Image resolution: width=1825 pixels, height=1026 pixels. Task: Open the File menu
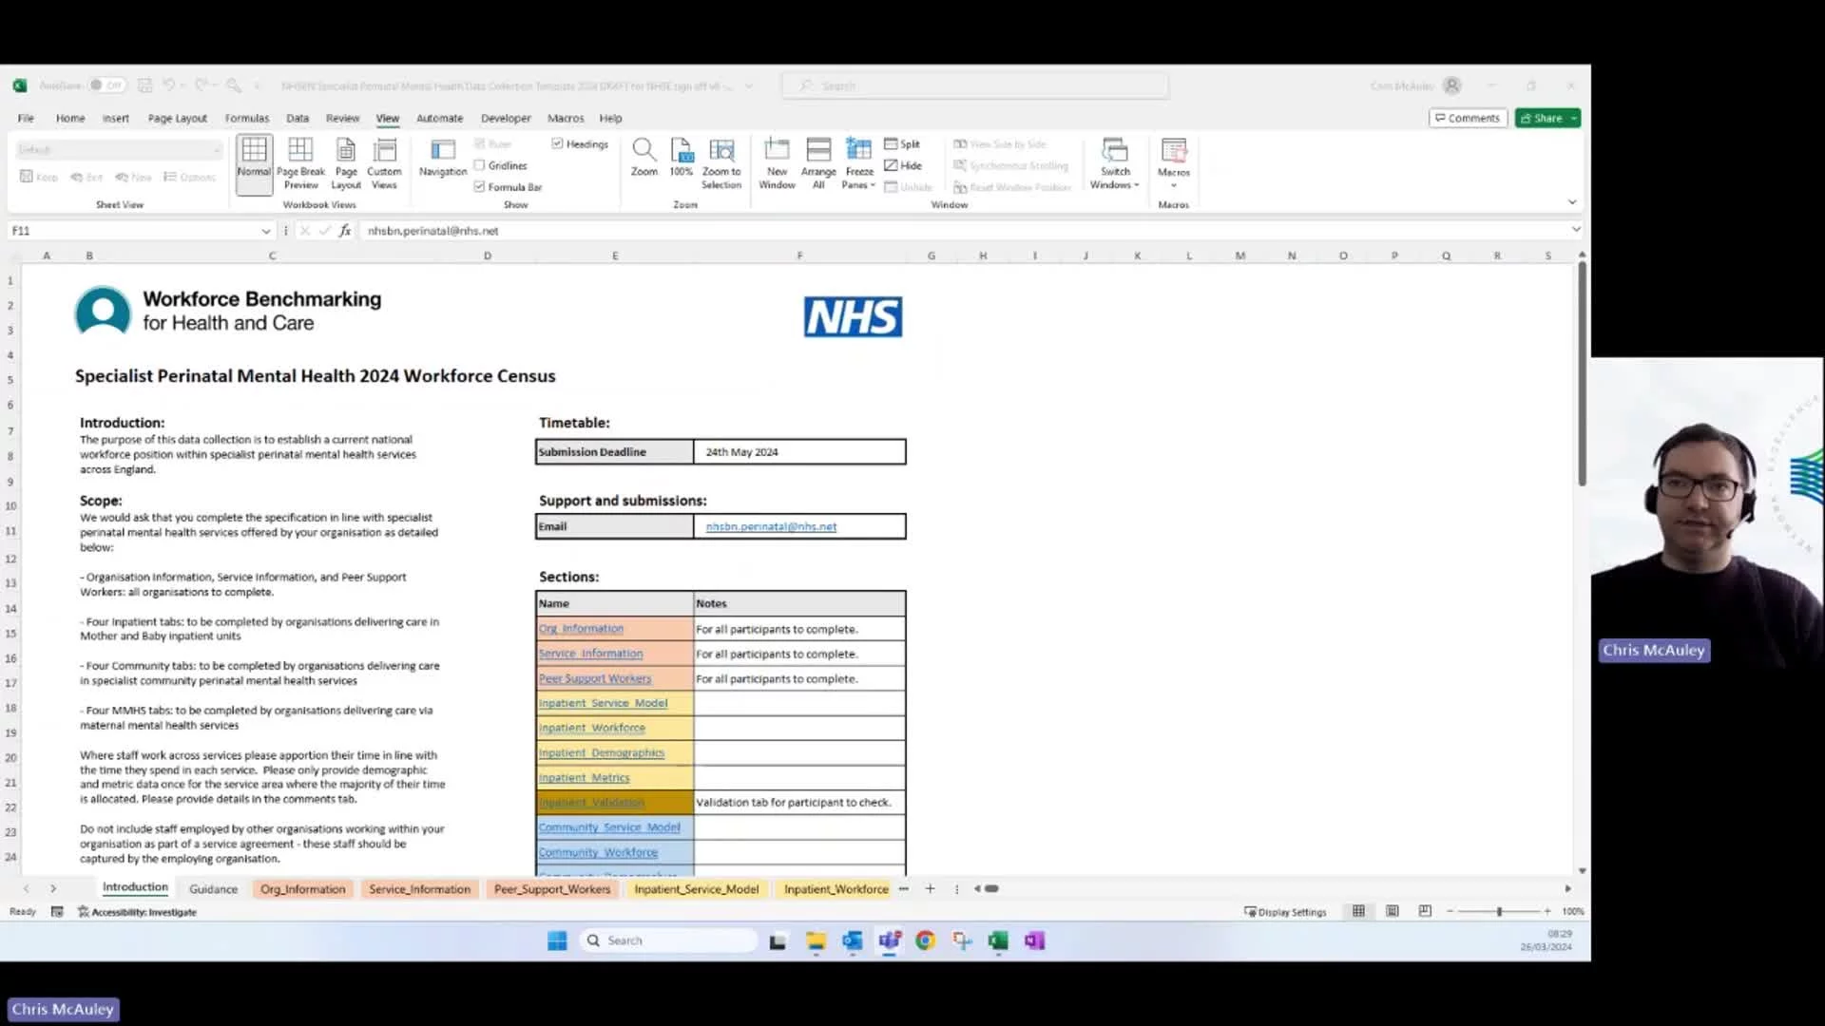[x=26, y=119]
